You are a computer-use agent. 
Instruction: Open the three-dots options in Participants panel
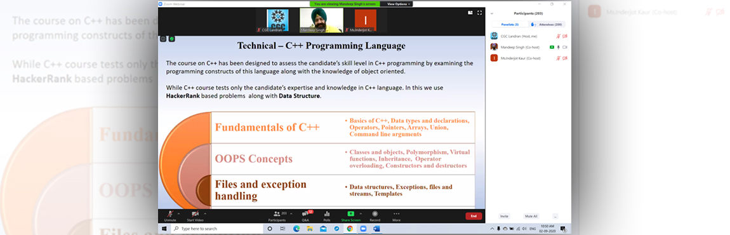click(x=555, y=217)
